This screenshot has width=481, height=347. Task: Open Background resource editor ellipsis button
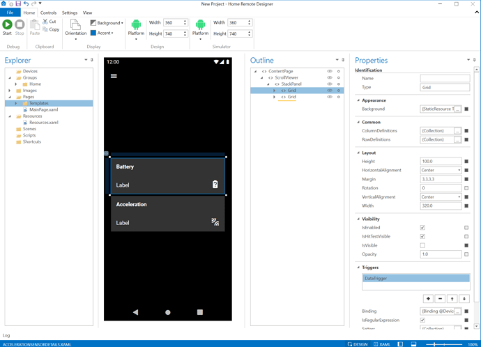[x=457, y=109]
